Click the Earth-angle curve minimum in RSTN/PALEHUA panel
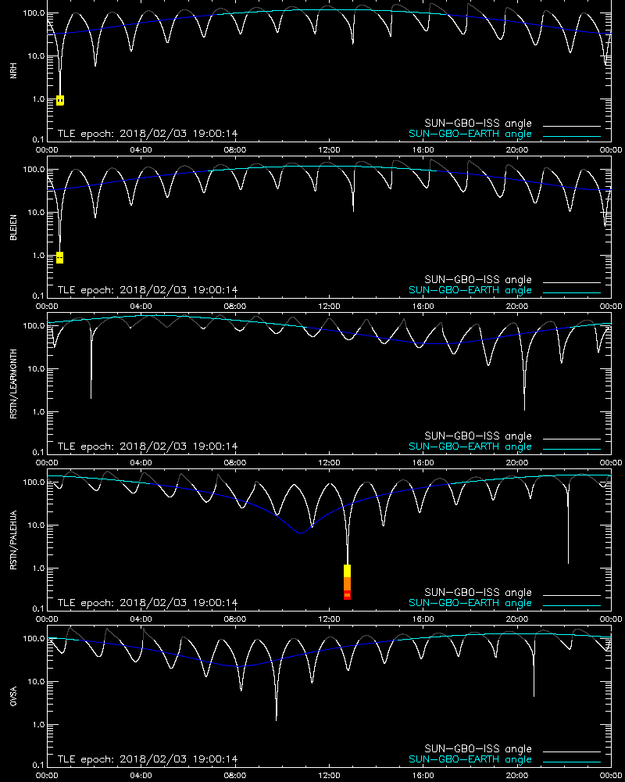625x782 pixels. tap(301, 533)
